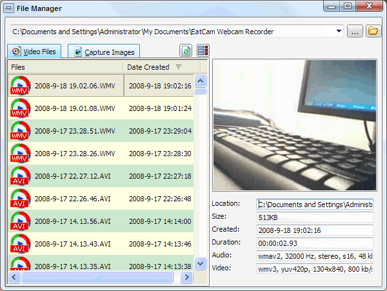The image size is (387, 291).
Task: Switch to the Video Files tab
Action: click(x=34, y=52)
